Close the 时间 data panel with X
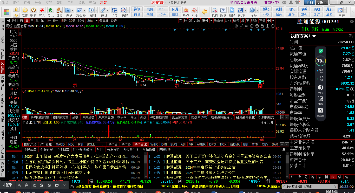Image resolution: width=355 pixels, height=193 pixels. [19, 31]
